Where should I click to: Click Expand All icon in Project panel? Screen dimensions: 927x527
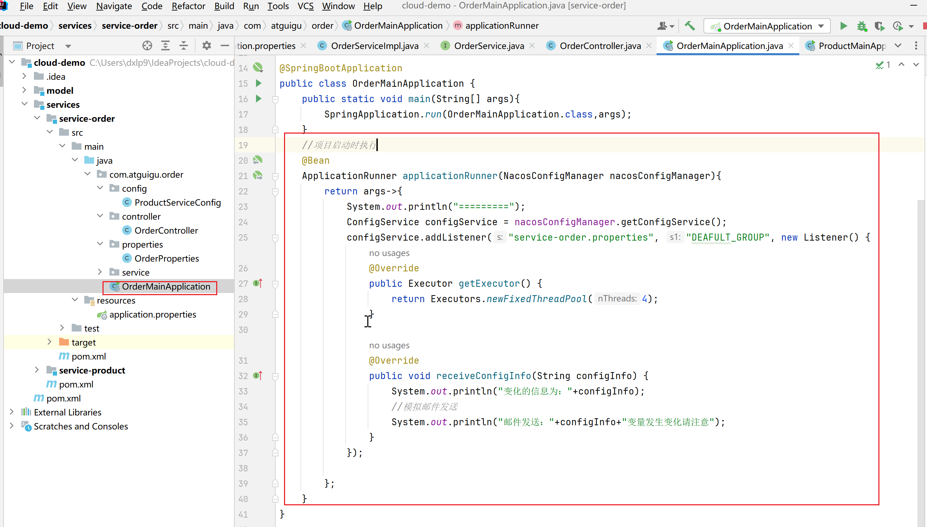click(165, 45)
